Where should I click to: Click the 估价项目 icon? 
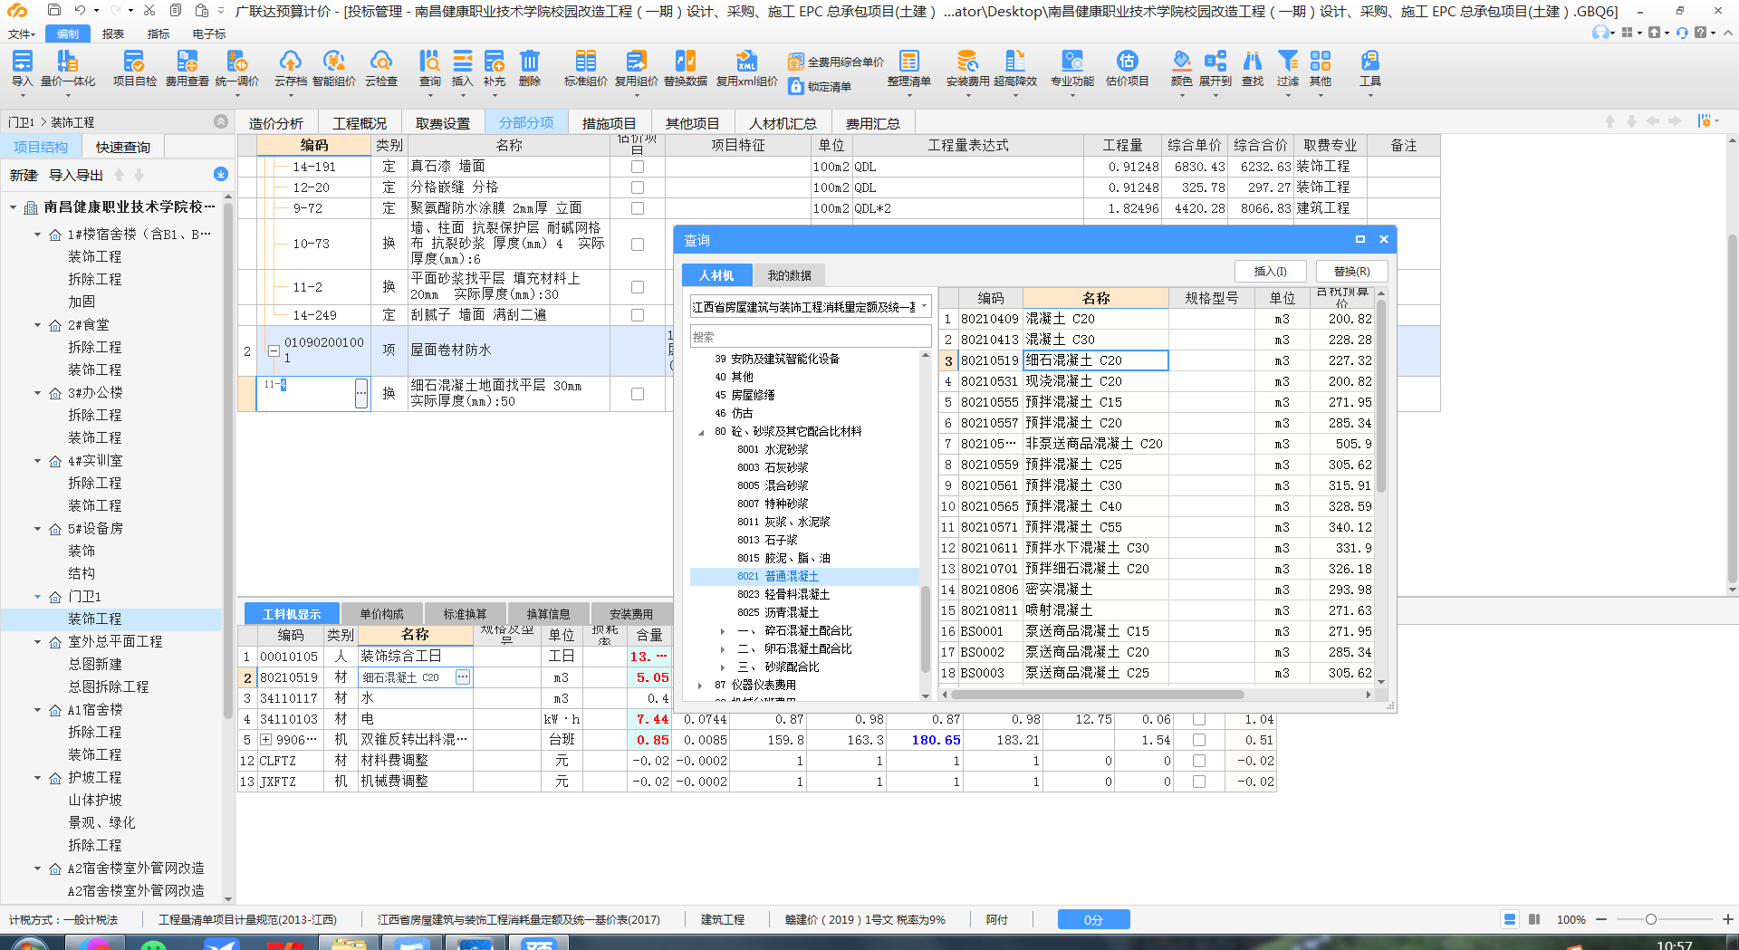point(1128,69)
